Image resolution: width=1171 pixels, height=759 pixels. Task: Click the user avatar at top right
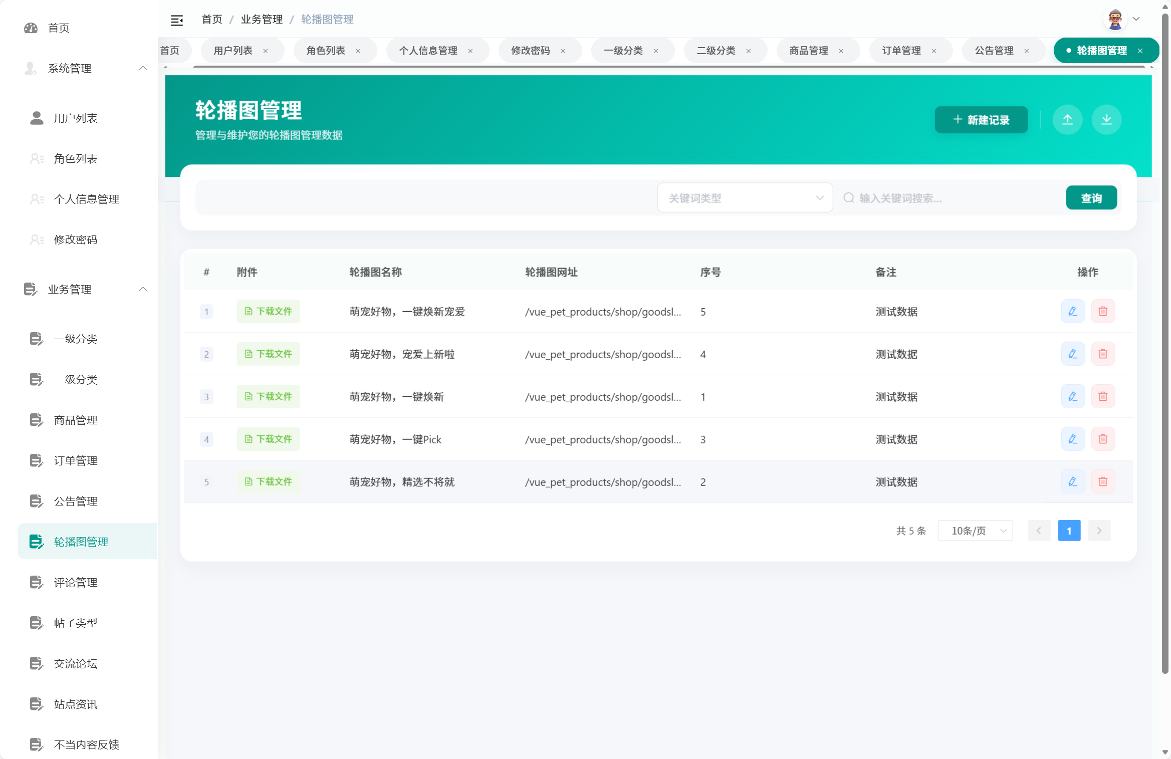(1115, 19)
